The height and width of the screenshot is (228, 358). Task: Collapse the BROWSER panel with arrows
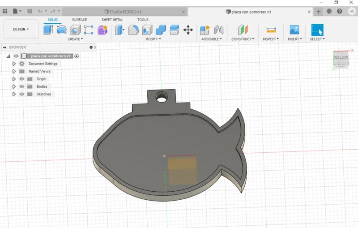click(4, 47)
